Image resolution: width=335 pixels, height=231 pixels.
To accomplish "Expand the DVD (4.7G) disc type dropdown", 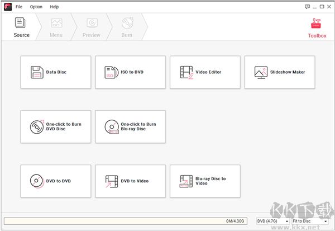I will coord(273,221).
